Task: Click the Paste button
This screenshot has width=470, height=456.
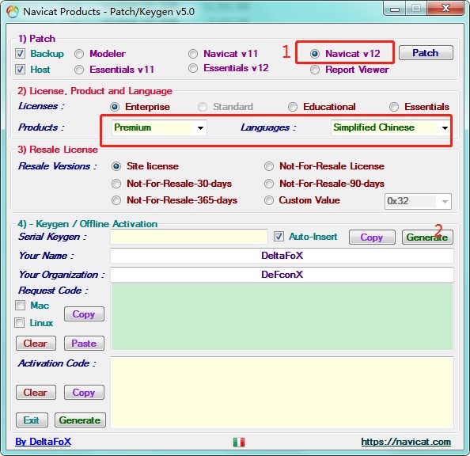Action: tap(84, 344)
